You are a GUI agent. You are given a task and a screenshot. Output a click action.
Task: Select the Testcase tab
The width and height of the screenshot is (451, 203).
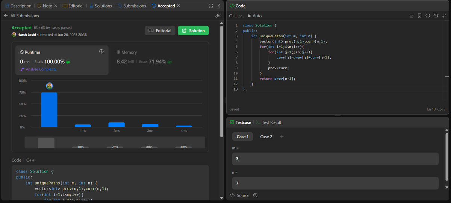(x=240, y=123)
